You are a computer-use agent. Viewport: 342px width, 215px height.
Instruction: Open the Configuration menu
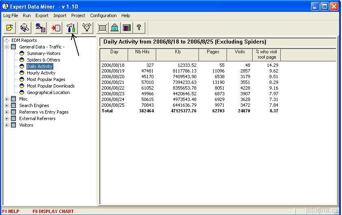[x=103, y=15]
